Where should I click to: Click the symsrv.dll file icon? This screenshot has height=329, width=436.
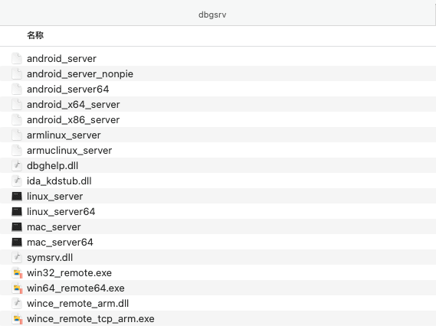(x=17, y=258)
